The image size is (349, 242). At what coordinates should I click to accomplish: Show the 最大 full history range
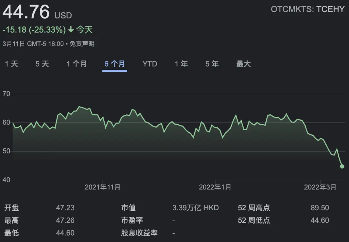coord(243,64)
